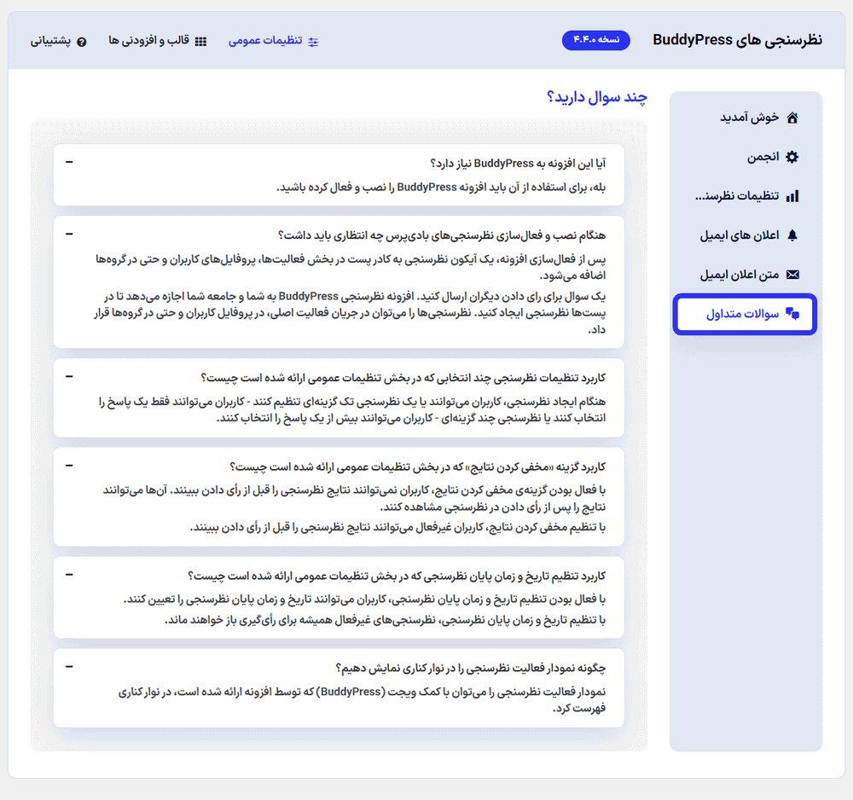Open the پشتیبانی tab
This screenshot has height=800, width=853.
coord(58,41)
